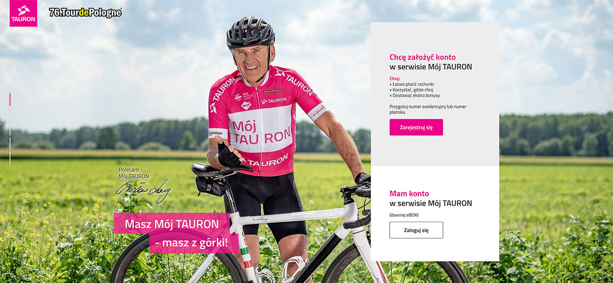Click 'Mój TAURON' text on cyclist's jersey

pyautogui.click(x=261, y=132)
